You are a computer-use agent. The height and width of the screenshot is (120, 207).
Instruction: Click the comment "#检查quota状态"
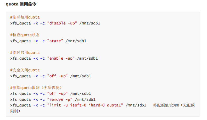(x=25, y=35)
